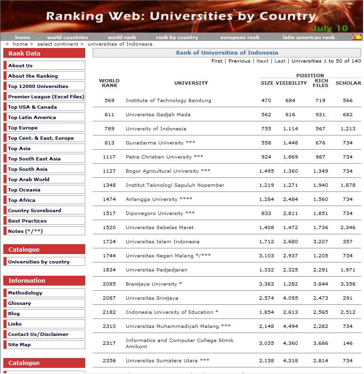This screenshot has width=364, height=374.
Task: Open the Blog link
Action: pyautogui.click(x=44, y=313)
